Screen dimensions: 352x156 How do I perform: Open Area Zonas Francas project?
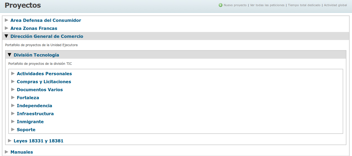pos(34,28)
